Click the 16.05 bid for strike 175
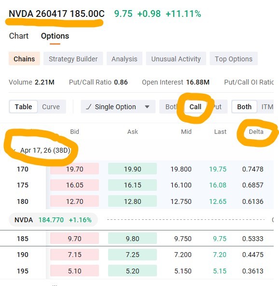Screen dimensions: 279x286 coord(74,185)
